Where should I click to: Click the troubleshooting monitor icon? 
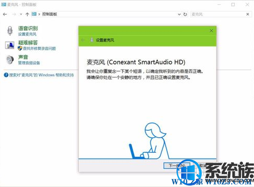click(x=9, y=45)
